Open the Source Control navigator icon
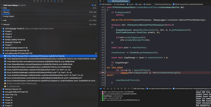 [x=38, y=1]
